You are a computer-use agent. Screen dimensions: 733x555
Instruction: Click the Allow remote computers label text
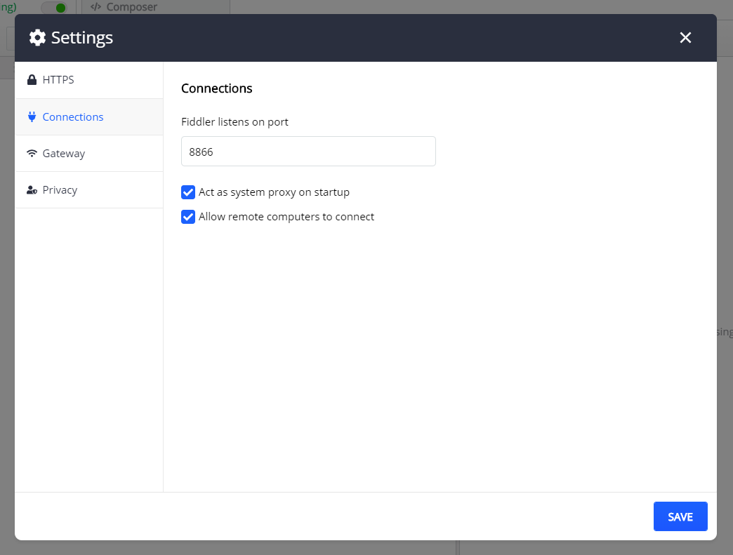(x=286, y=217)
